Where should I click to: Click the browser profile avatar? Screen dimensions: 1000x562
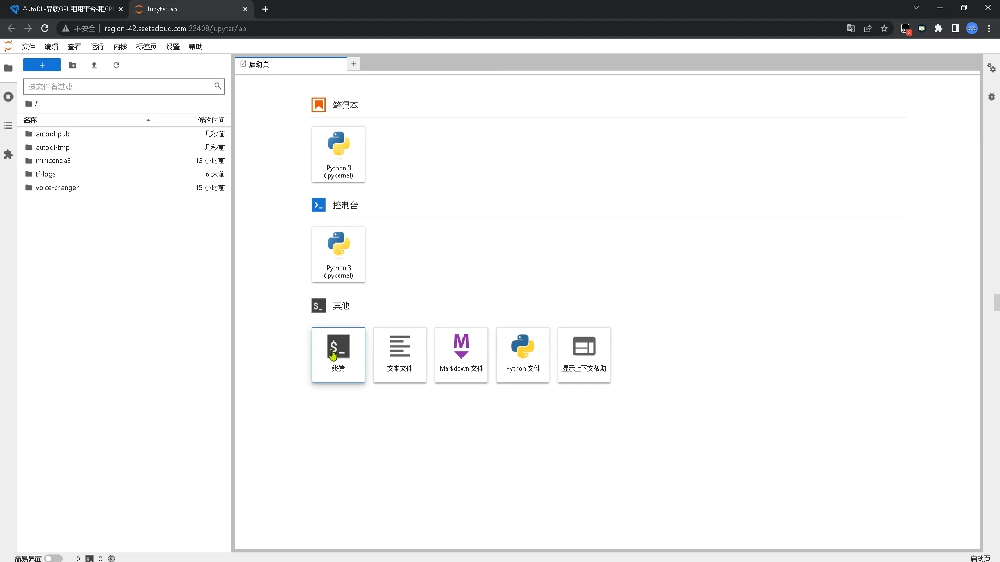tap(972, 29)
